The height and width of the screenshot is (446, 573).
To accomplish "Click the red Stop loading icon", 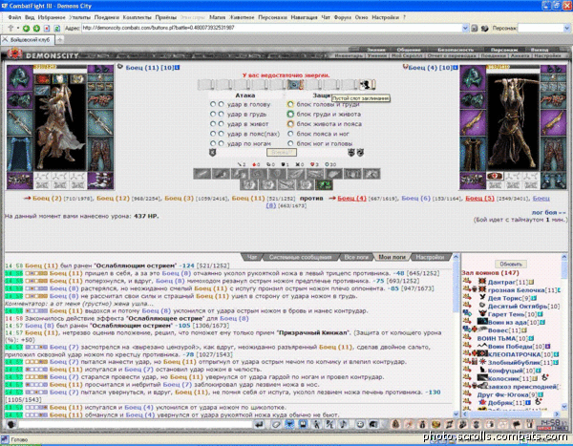I will click(x=47, y=28).
